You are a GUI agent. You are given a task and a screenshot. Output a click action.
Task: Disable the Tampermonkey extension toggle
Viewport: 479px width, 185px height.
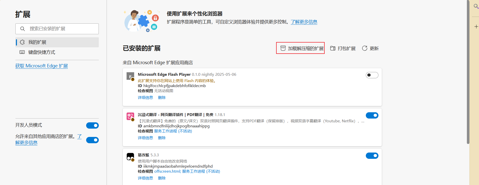tap(372, 156)
